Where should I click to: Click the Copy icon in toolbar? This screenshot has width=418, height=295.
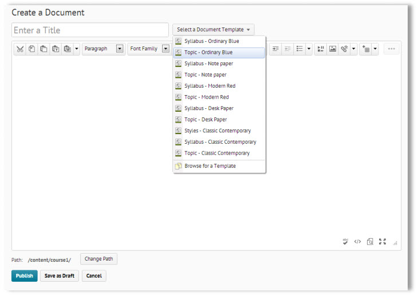[31, 49]
